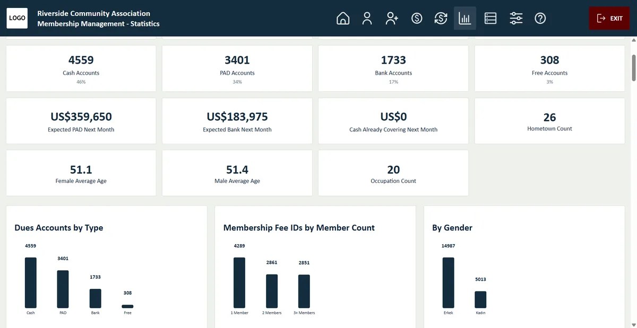Click the 3% label under Free Accounts
This screenshot has width=637, height=328.
click(549, 82)
